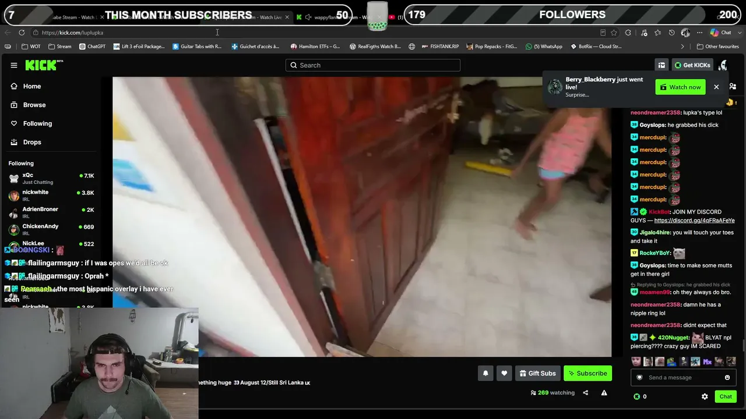
Task: Click the Kick search field
Action: pos(373,65)
